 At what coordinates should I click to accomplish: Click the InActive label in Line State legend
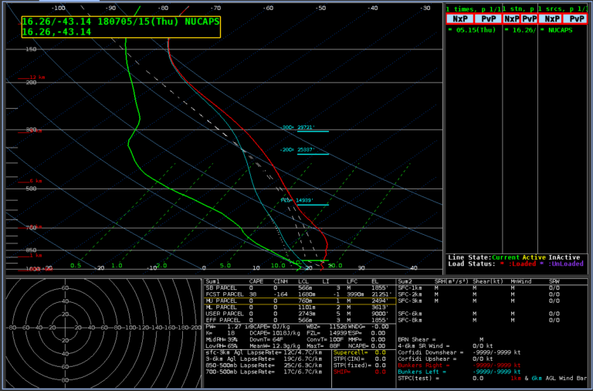coord(564,257)
